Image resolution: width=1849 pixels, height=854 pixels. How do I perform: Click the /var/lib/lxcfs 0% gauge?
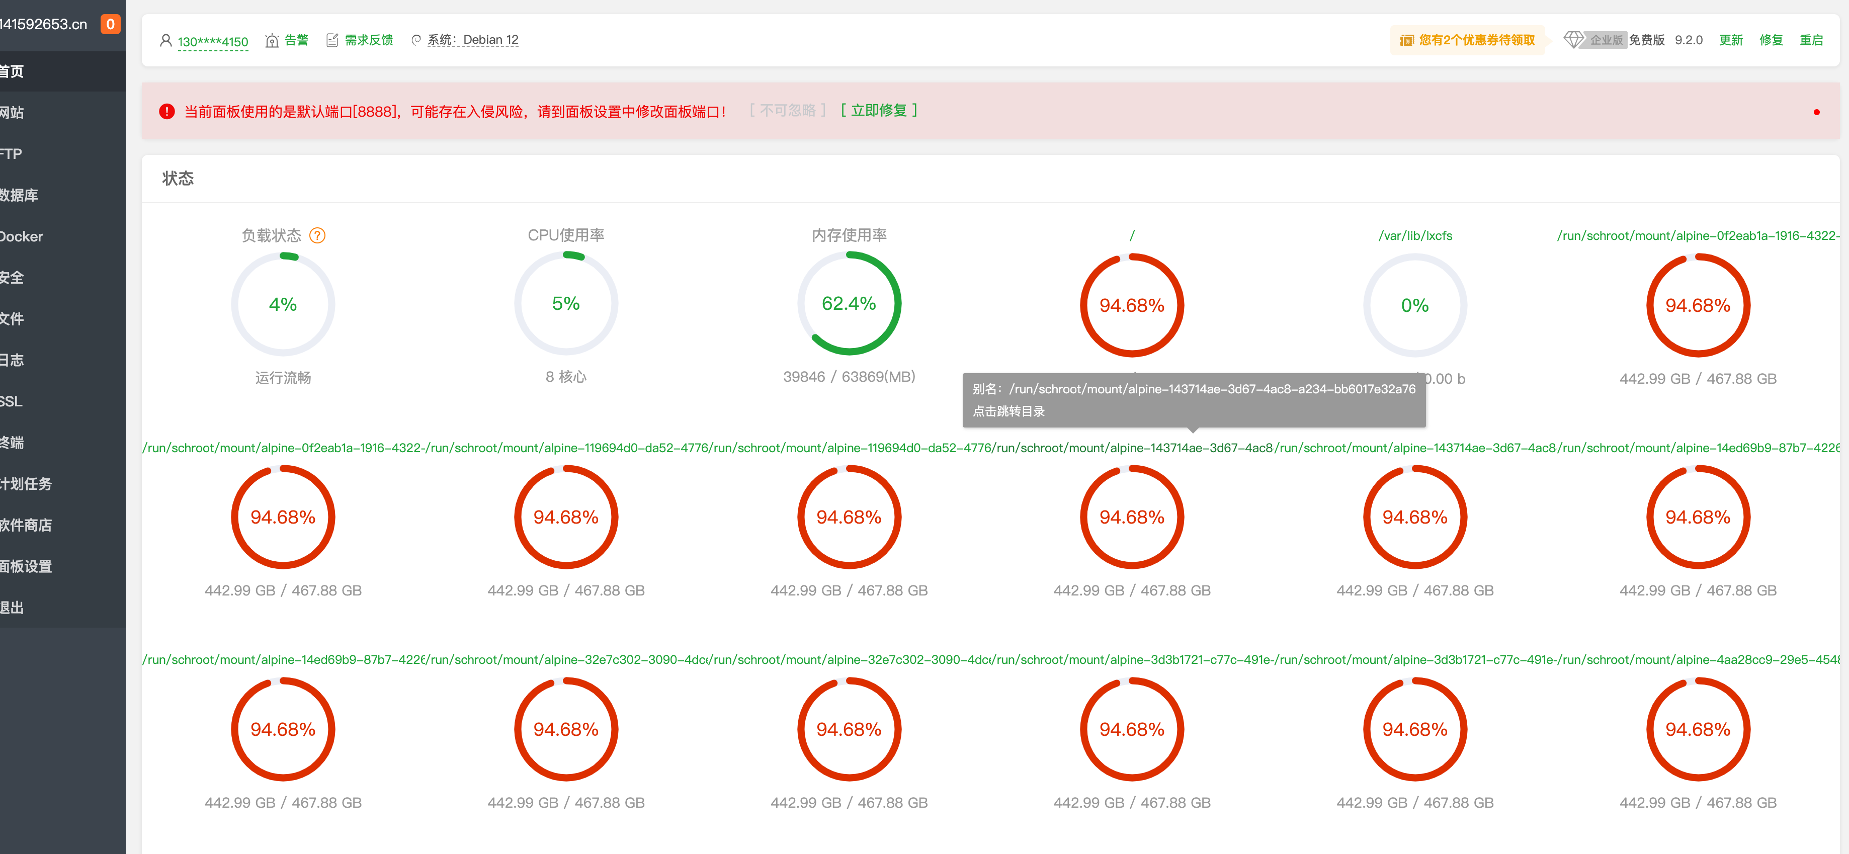1415,305
